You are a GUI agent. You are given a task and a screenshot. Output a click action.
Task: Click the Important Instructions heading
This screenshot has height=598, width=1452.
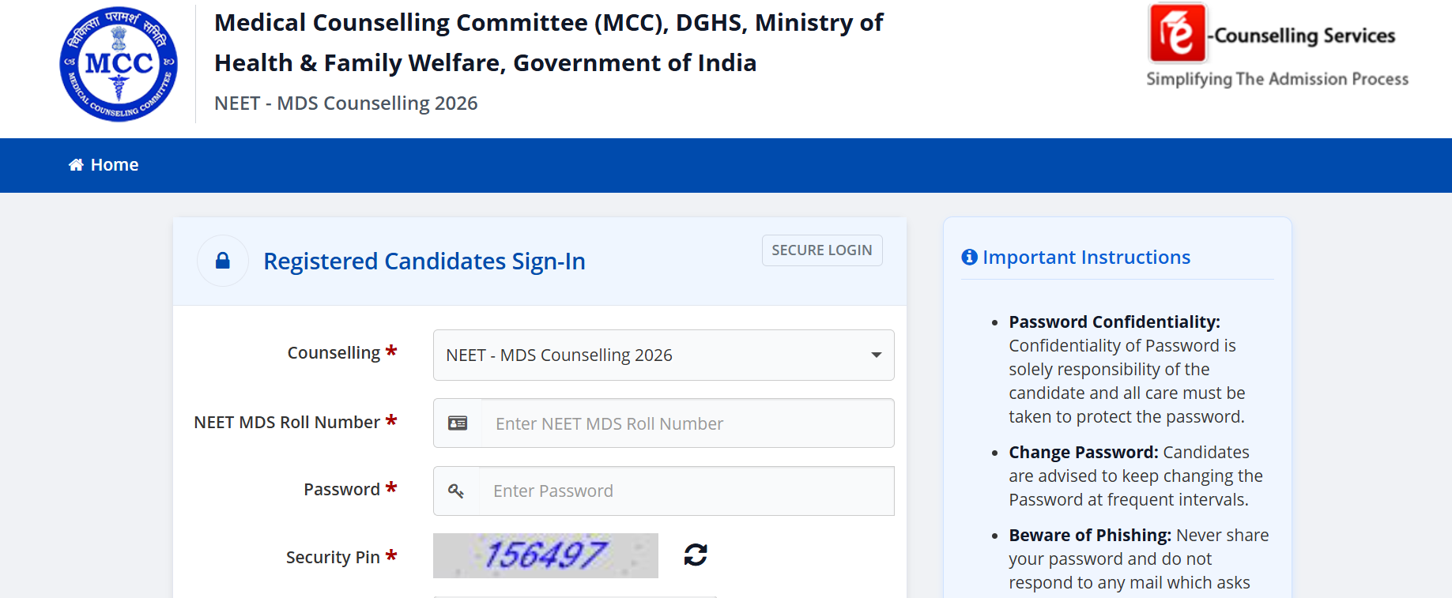coord(1086,258)
